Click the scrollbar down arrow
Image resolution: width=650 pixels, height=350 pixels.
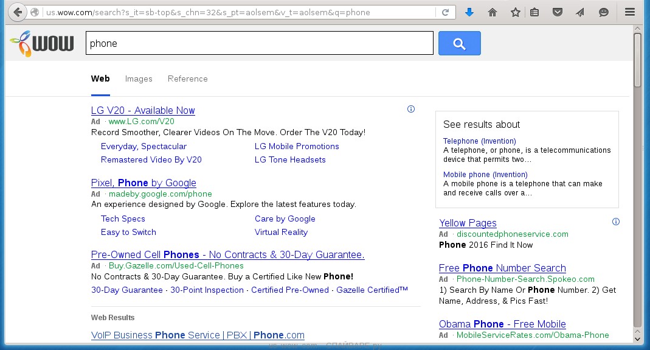coord(637,338)
